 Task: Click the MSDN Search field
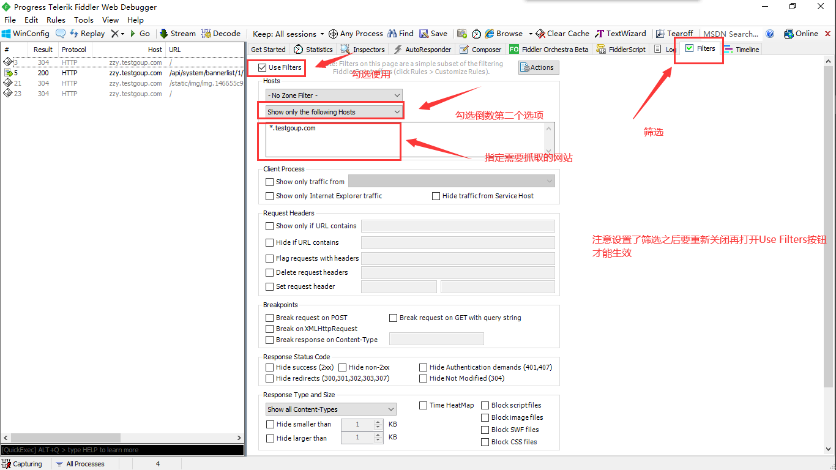pyautogui.click(x=731, y=34)
